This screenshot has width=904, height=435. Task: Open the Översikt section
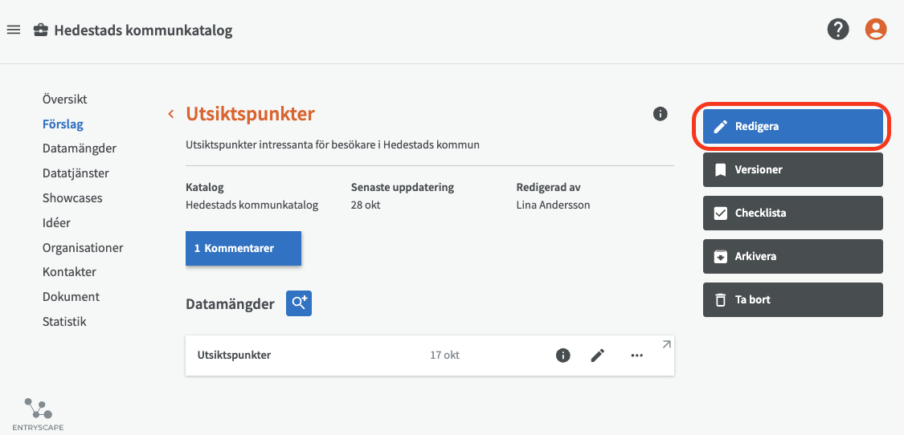[x=65, y=100]
